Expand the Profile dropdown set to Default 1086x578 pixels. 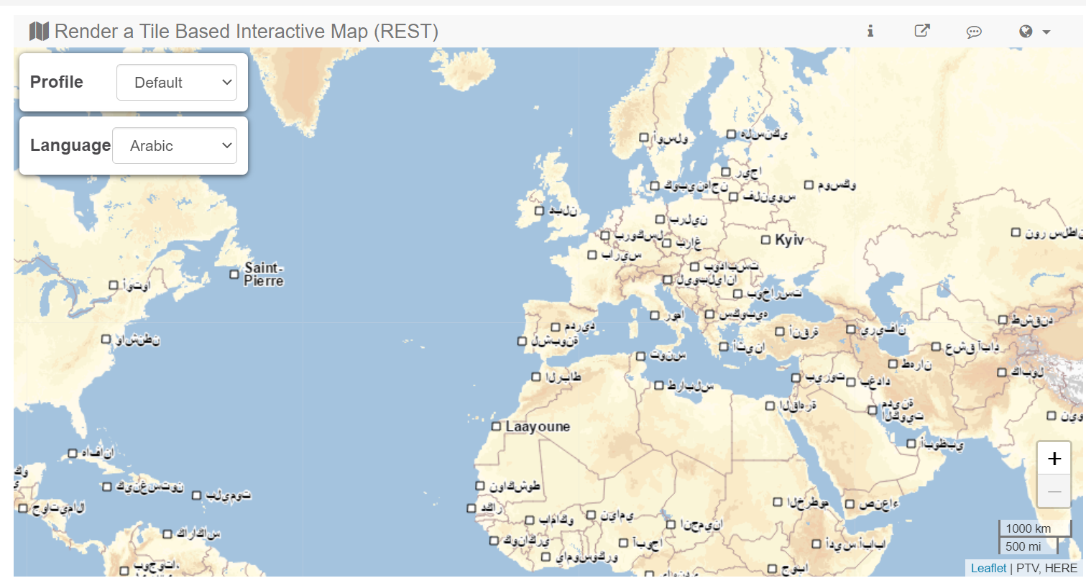click(177, 83)
